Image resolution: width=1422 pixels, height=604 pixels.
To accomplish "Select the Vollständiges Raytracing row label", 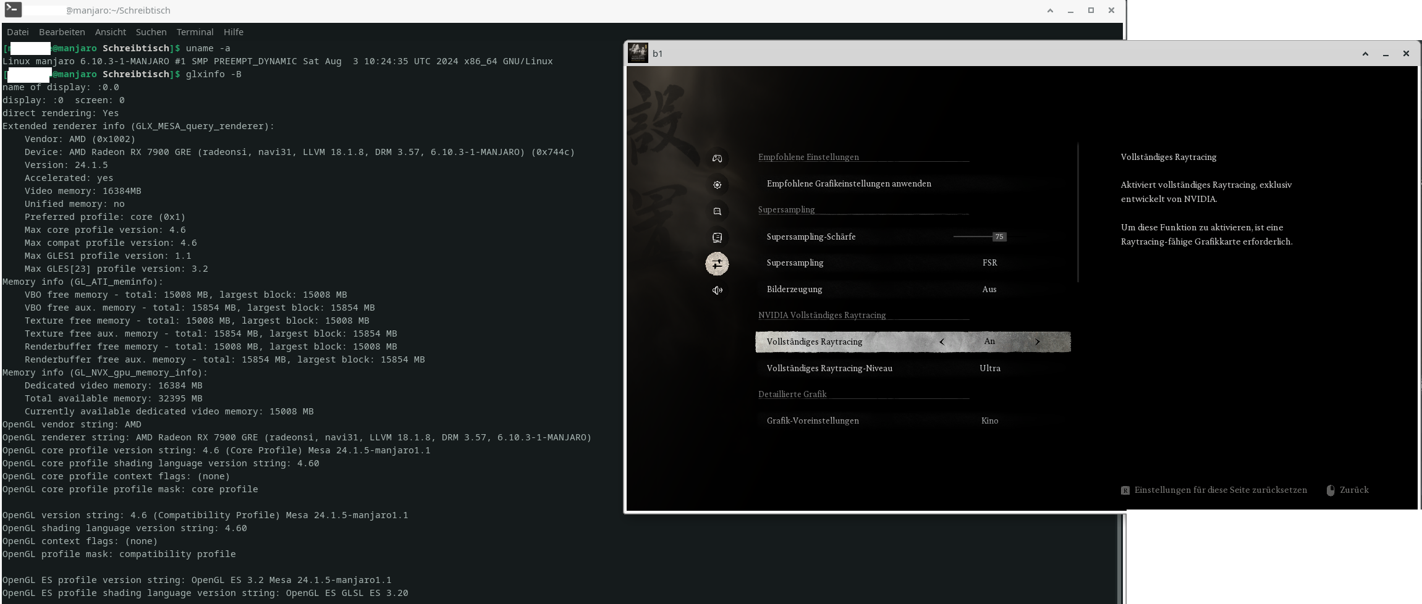I will tap(814, 342).
